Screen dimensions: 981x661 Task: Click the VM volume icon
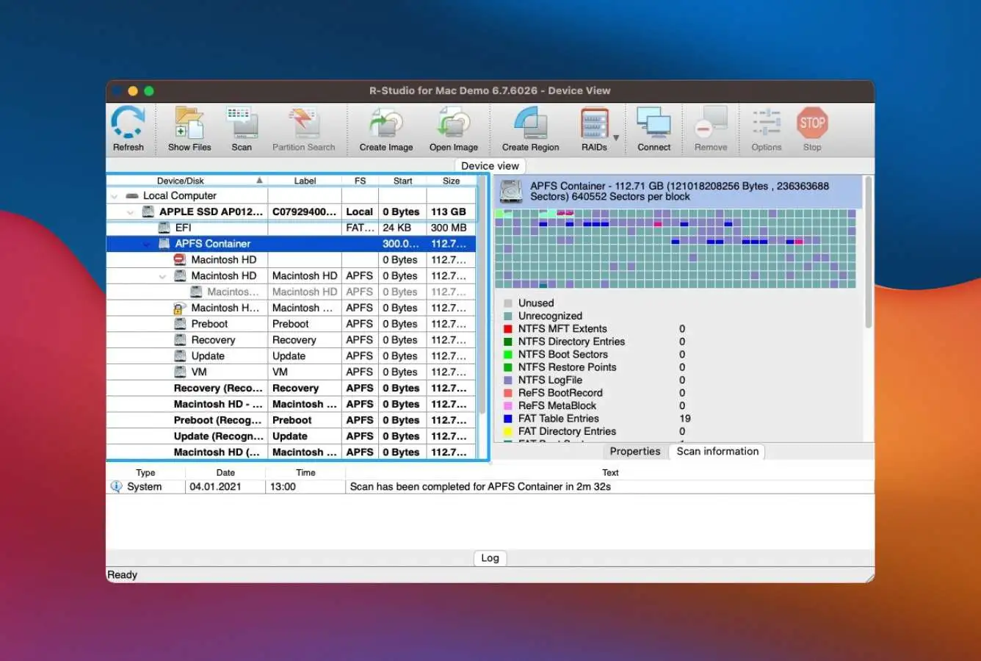point(180,372)
